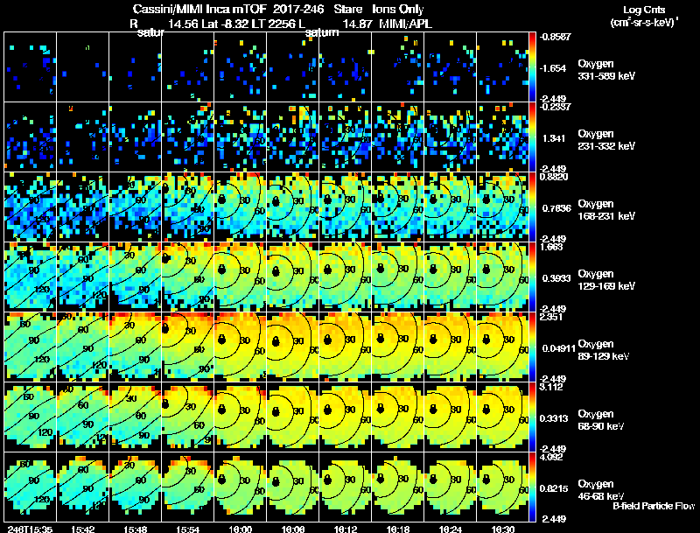Select the Oxygen 46-68 keV label
This screenshot has width=700, height=533.
point(600,490)
